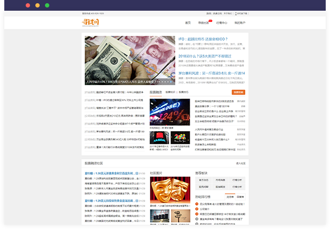The height and width of the screenshot is (229, 330).
Task: Click the first category tile under 推荐板块
Action: 204,180
